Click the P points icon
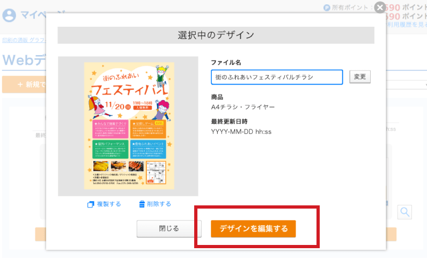427x261 pixels. pyautogui.click(x=327, y=7)
